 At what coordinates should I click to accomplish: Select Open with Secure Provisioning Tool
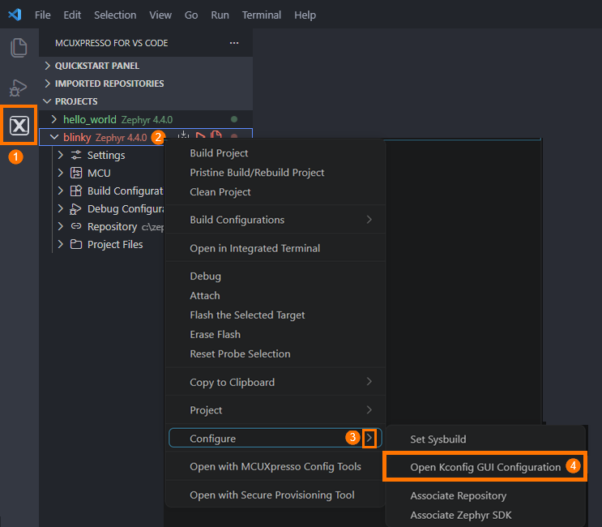pos(275,495)
